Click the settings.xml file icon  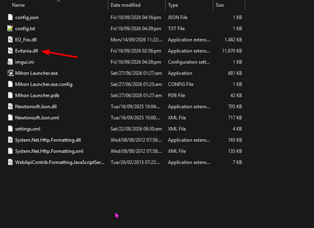click(10, 129)
